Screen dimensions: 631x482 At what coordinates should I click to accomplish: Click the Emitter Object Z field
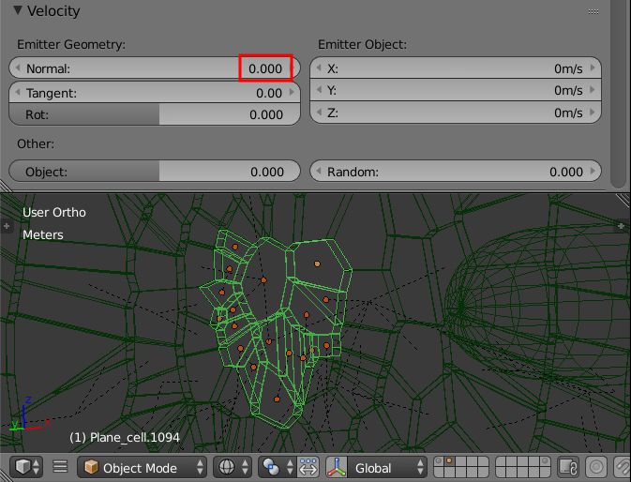(x=455, y=113)
